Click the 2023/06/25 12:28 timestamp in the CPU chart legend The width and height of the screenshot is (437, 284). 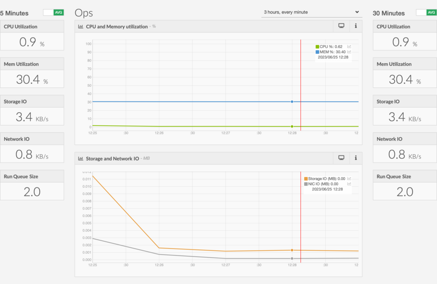coord(333,57)
